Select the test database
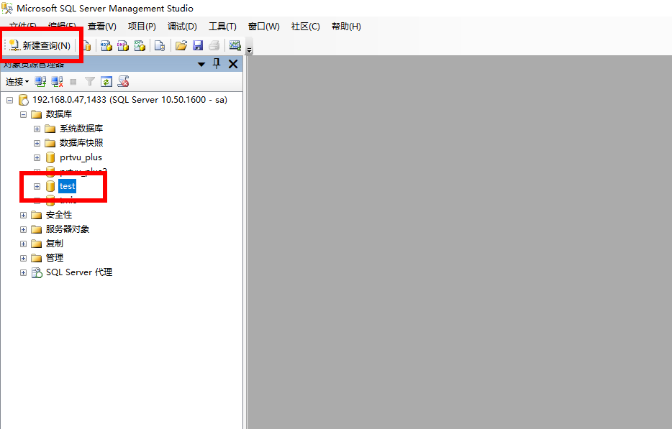 pyautogui.click(x=68, y=186)
